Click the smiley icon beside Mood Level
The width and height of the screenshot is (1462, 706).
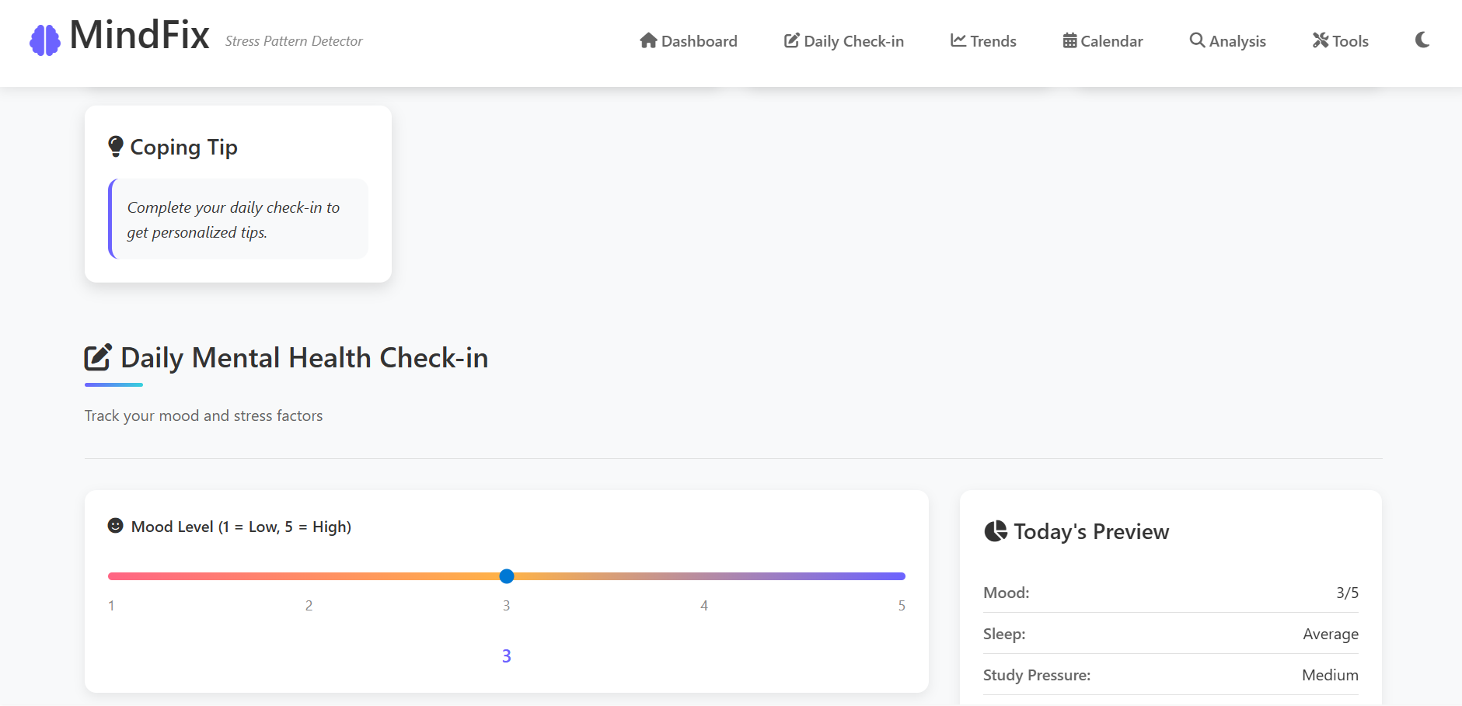[x=115, y=526]
